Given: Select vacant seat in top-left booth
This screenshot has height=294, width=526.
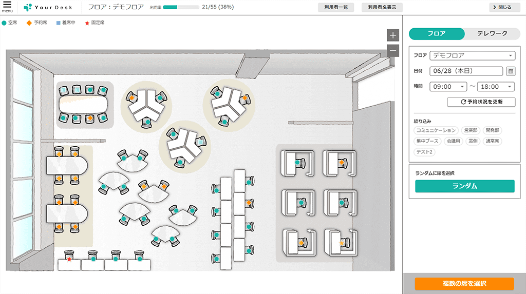Looking at the screenshot, I should point(297,163).
